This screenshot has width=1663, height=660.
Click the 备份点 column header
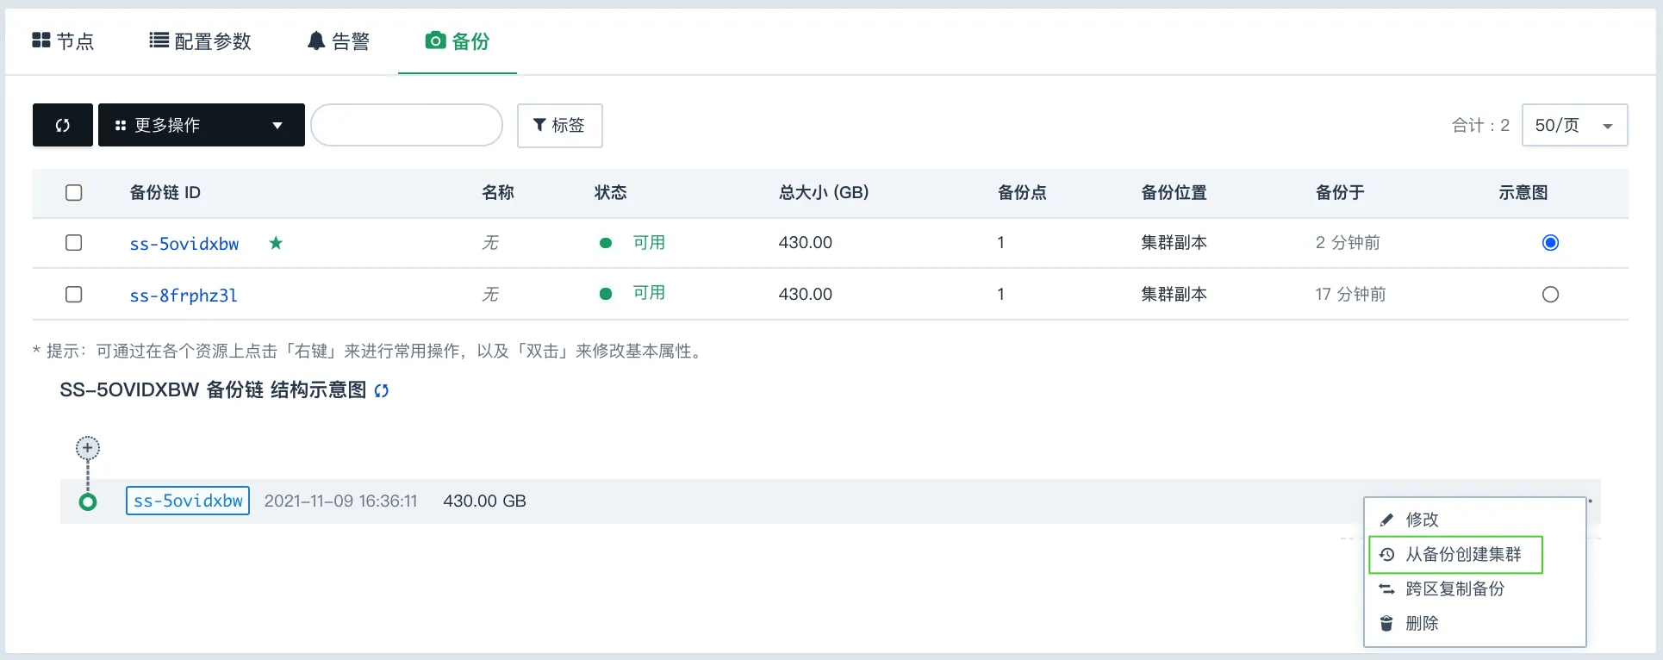(1022, 193)
